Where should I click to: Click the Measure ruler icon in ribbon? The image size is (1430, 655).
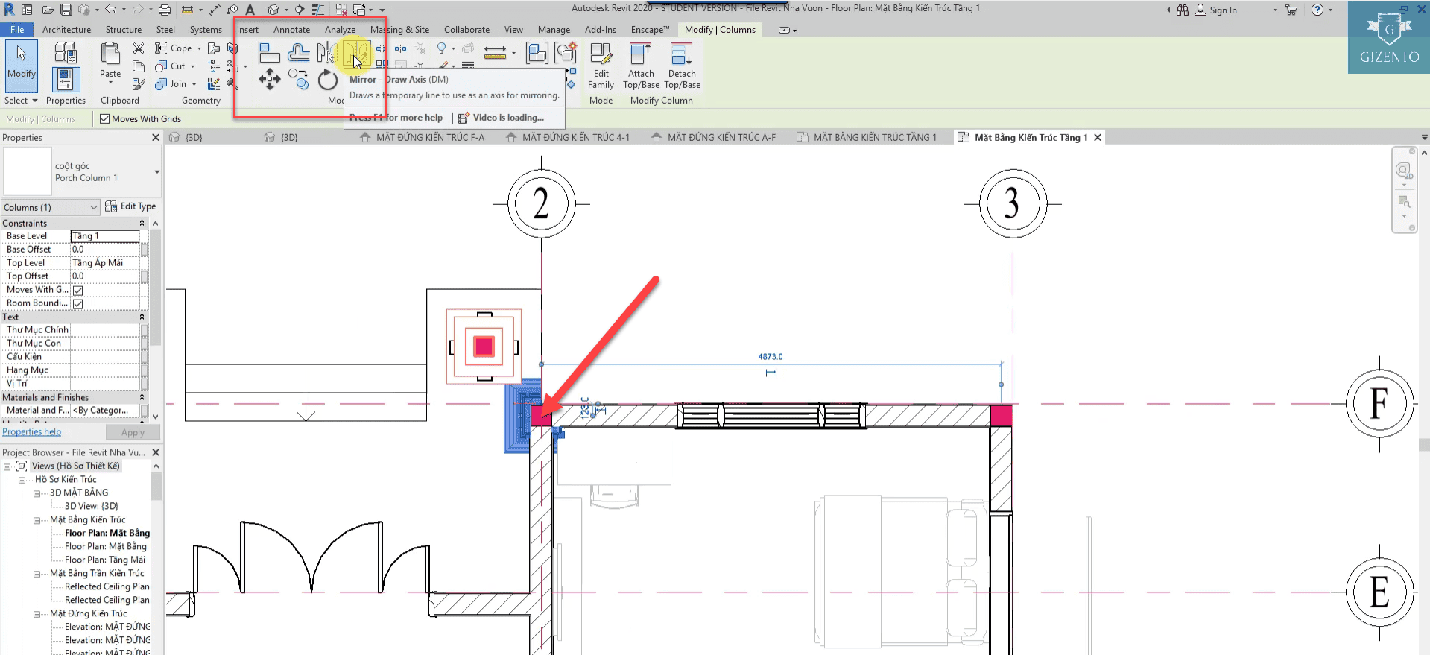click(x=496, y=52)
